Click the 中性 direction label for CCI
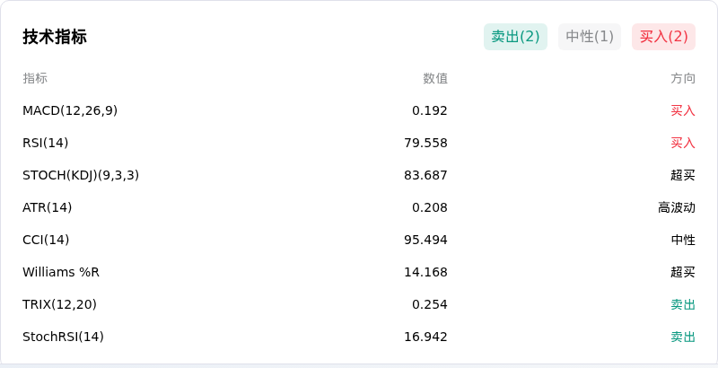The width and height of the screenshot is (718, 368). (x=683, y=240)
